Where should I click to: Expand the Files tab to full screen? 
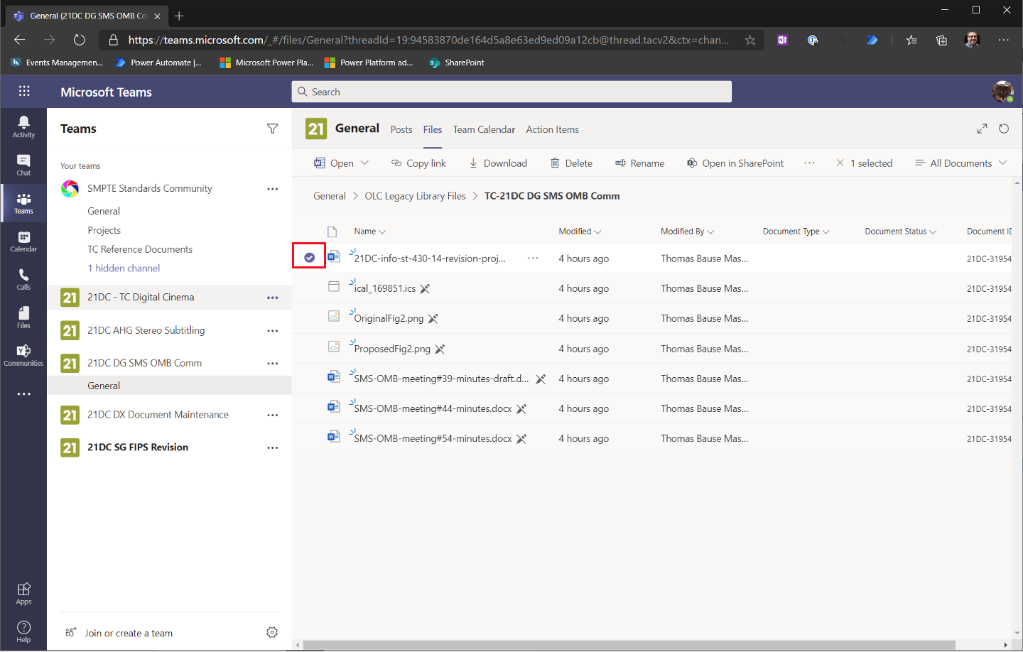[982, 129]
